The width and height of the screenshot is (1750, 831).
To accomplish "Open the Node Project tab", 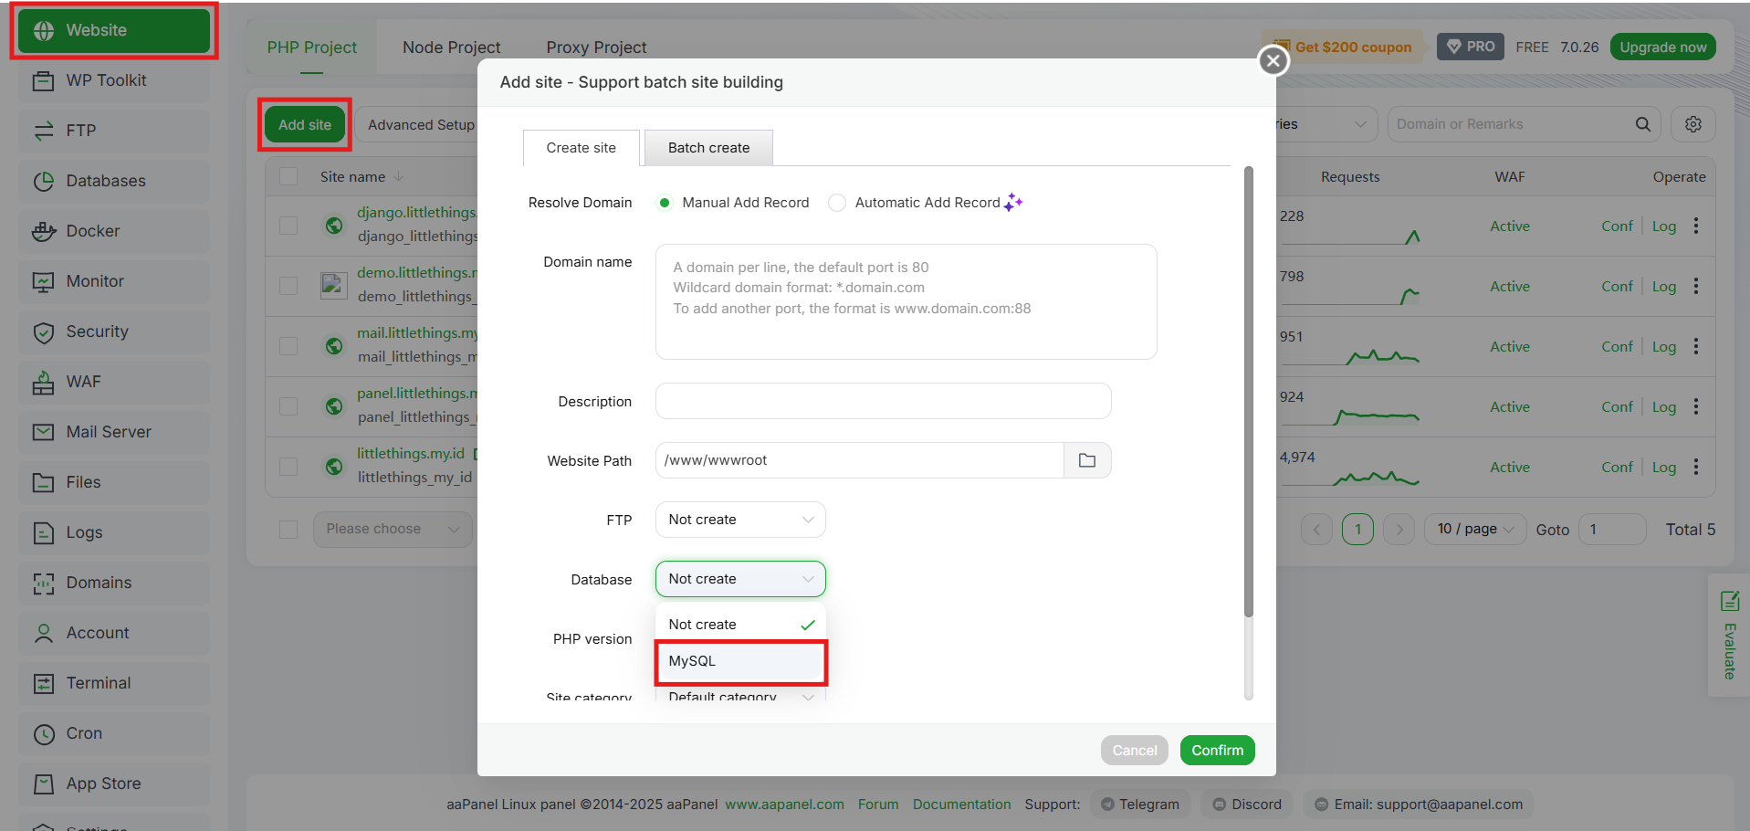I will (x=451, y=47).
